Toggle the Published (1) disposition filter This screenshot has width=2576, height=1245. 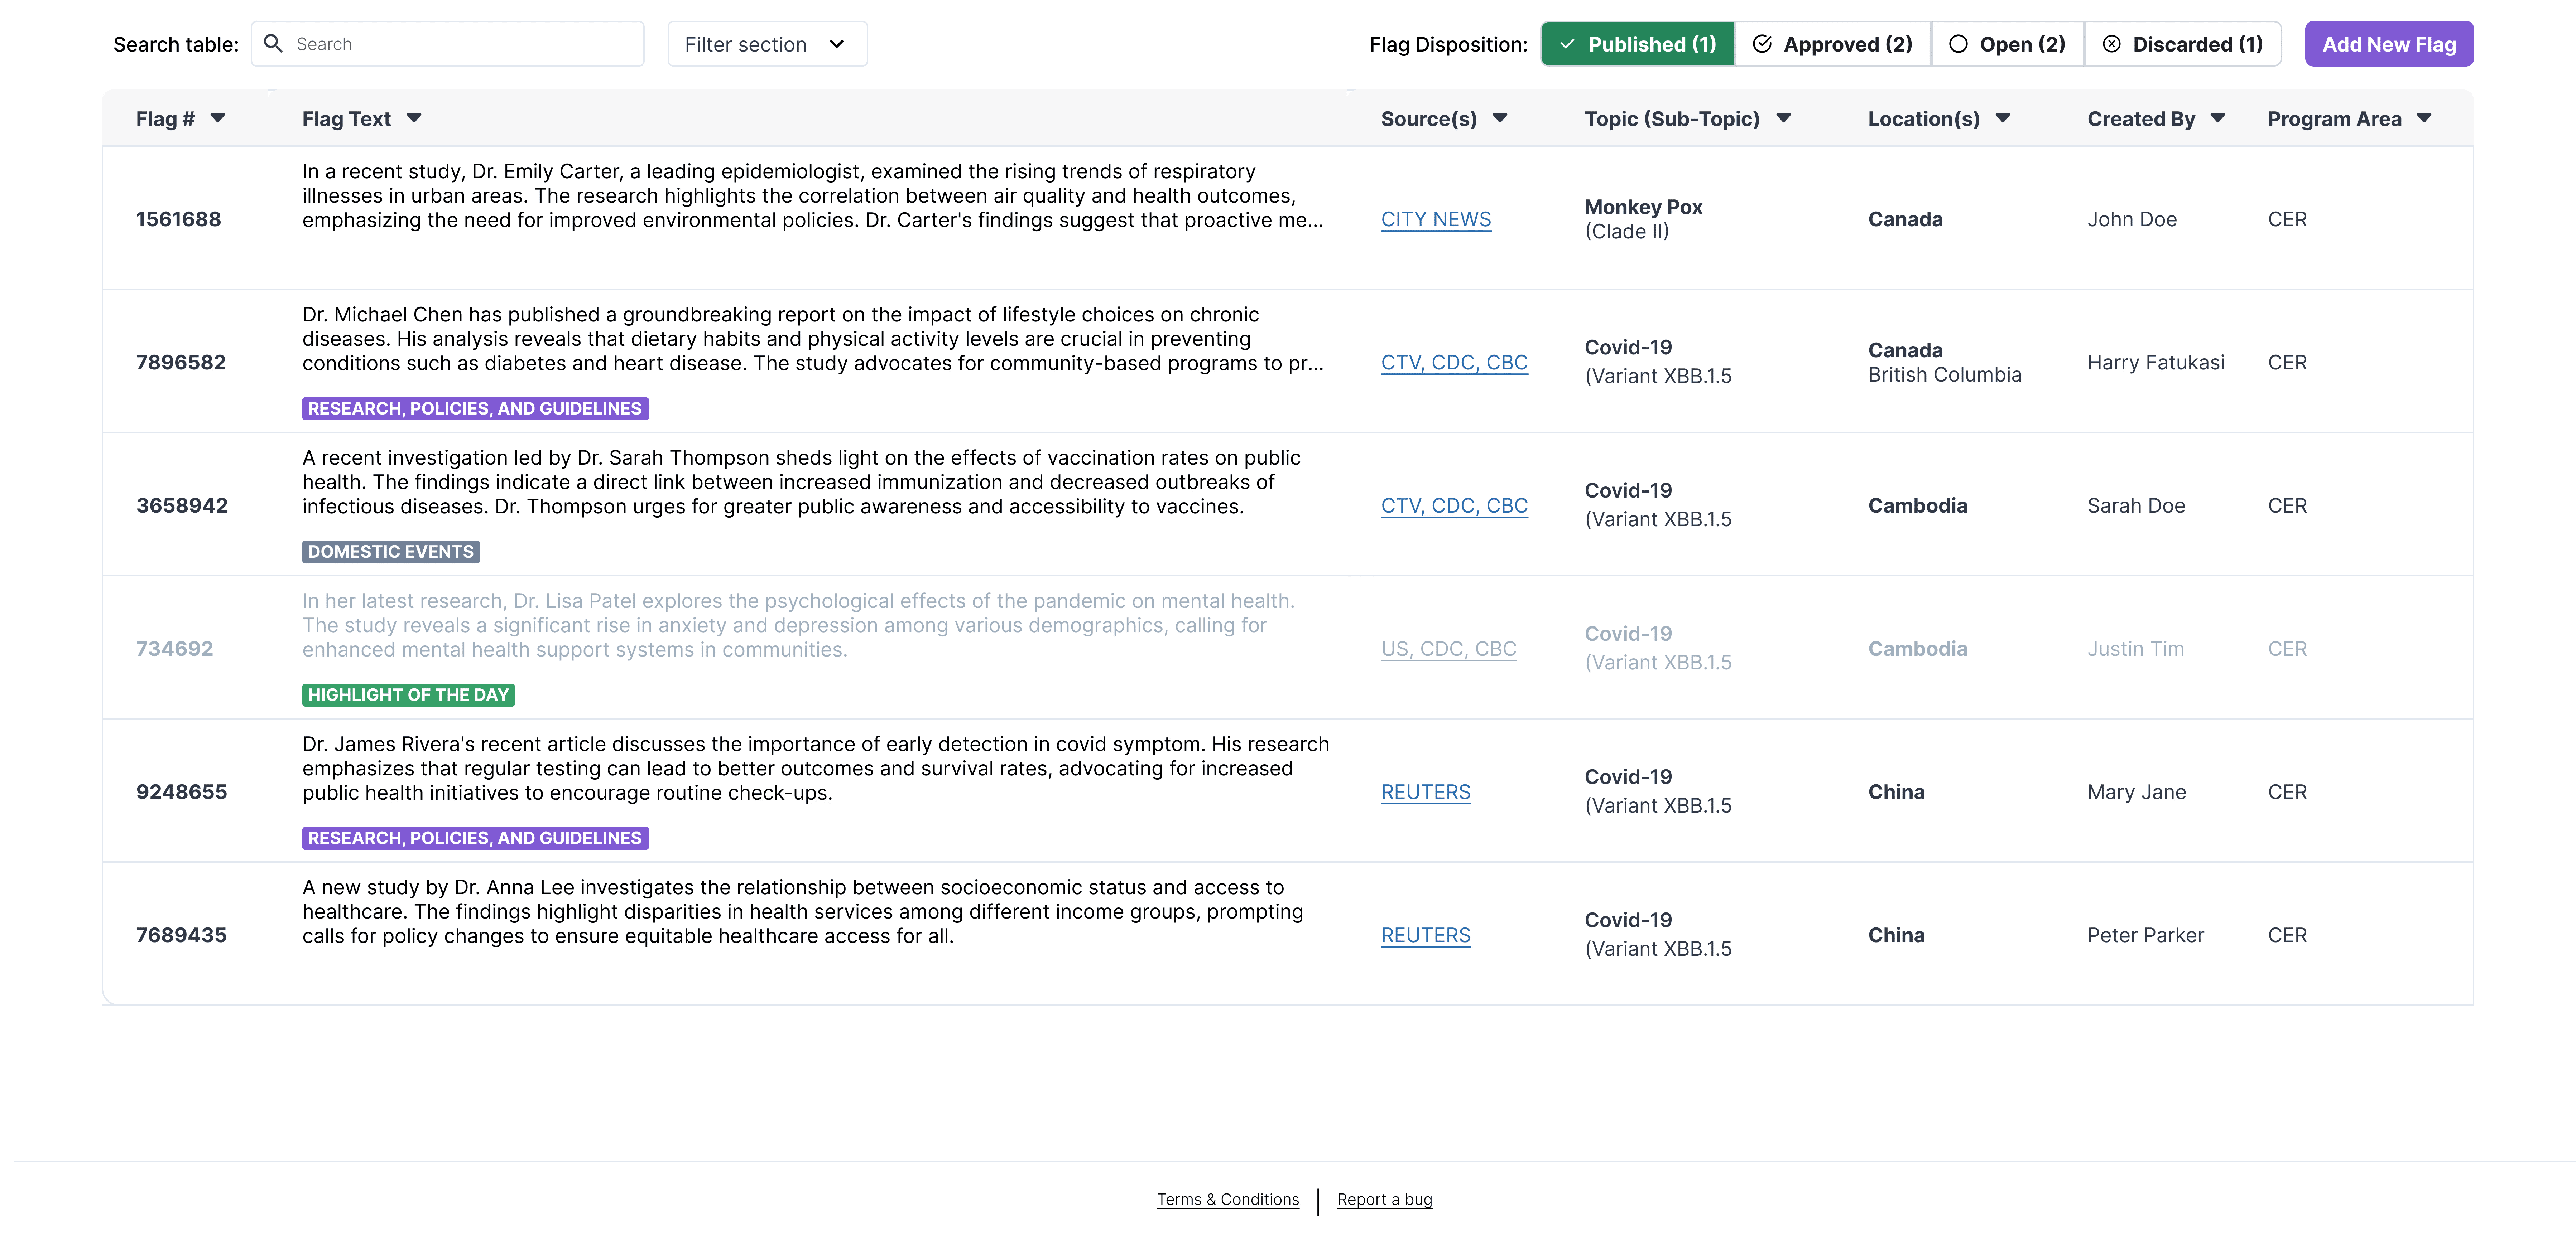pyautogui.click(x=1637, y=44)
